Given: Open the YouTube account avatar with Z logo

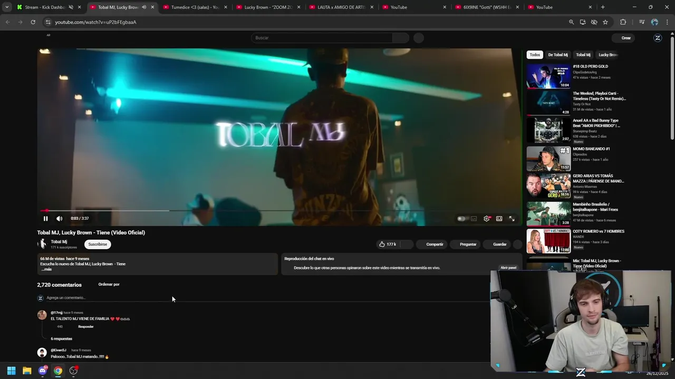Looking at the screenshot, I should (x=658, y=38).
